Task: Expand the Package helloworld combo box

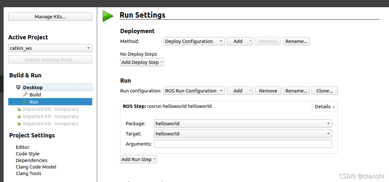Action: coord(243,124)
